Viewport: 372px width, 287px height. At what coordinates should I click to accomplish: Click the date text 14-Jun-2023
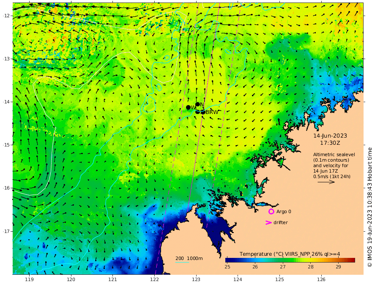[x=330, y=135]
